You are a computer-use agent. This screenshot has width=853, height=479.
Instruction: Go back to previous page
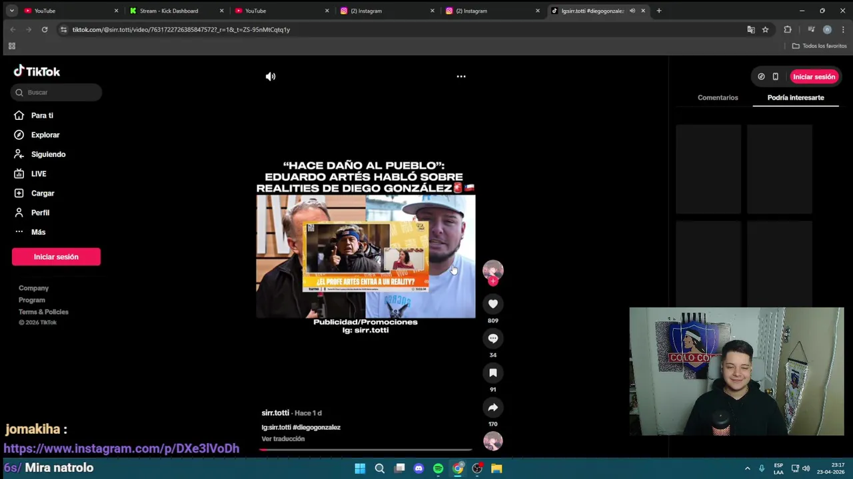coord(13,29)
